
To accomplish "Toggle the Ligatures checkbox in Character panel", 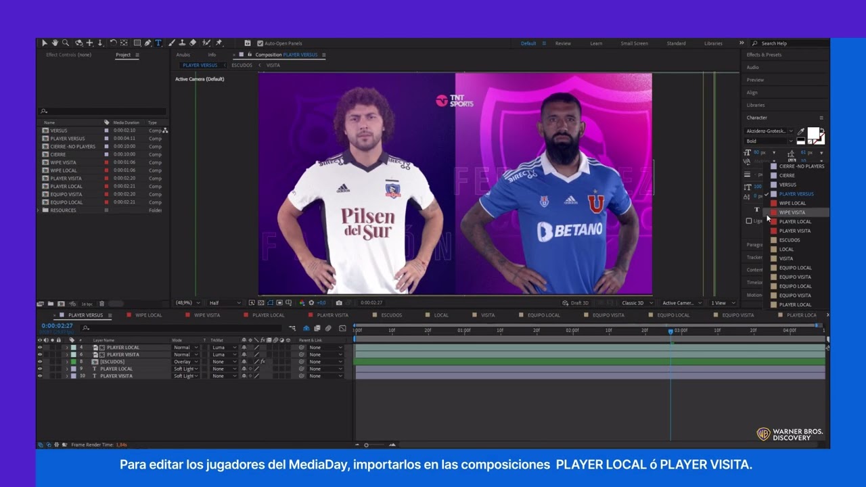I will 748,221.
